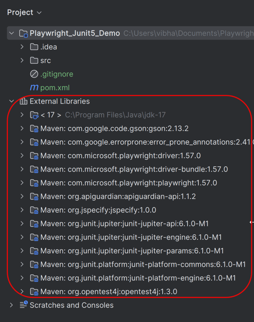This screenshot has height=322, width=254.
Task: Select 'Maven: org.junit.jupiter:junit-jupiter-api:6.1.0-M1' row
Action: (x=124, y=224)
